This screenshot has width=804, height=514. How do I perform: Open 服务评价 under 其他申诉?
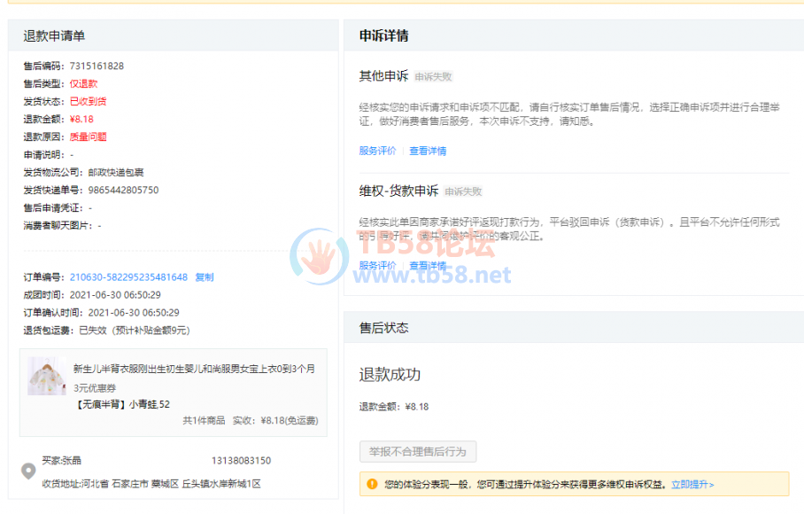[x=377, y=151]
